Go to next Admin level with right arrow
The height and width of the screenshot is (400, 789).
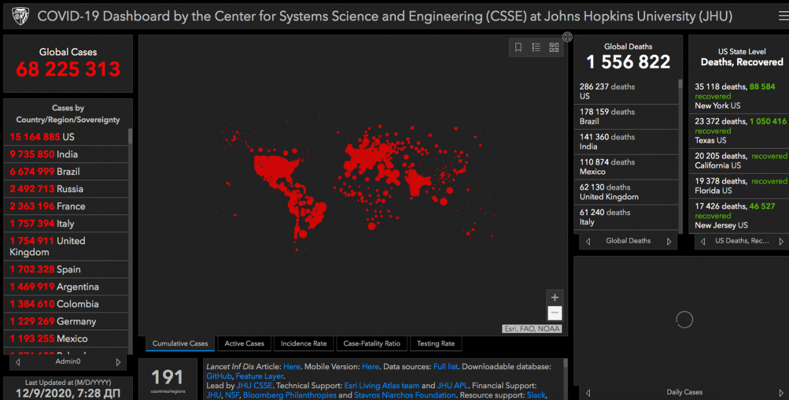[118, 362]
